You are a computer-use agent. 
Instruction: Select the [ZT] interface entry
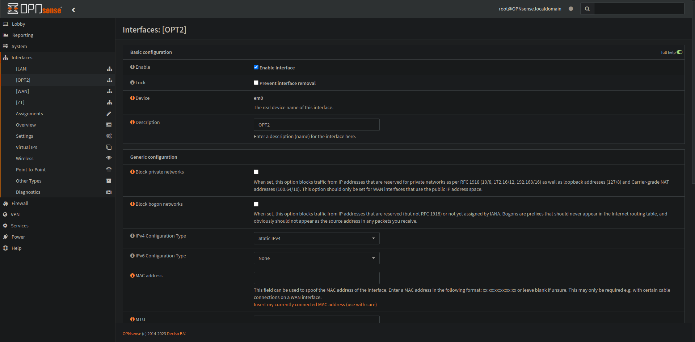(x=58, y=102)
